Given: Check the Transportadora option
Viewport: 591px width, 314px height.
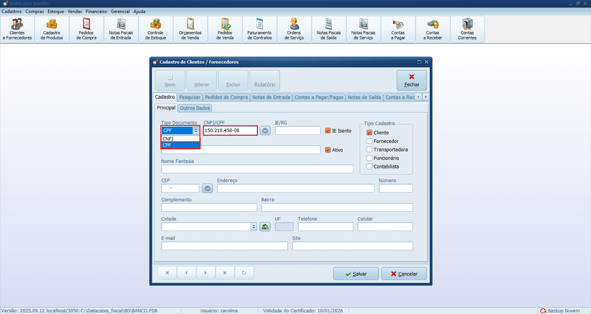Looking at the screenshot, I should coord(370,150).
